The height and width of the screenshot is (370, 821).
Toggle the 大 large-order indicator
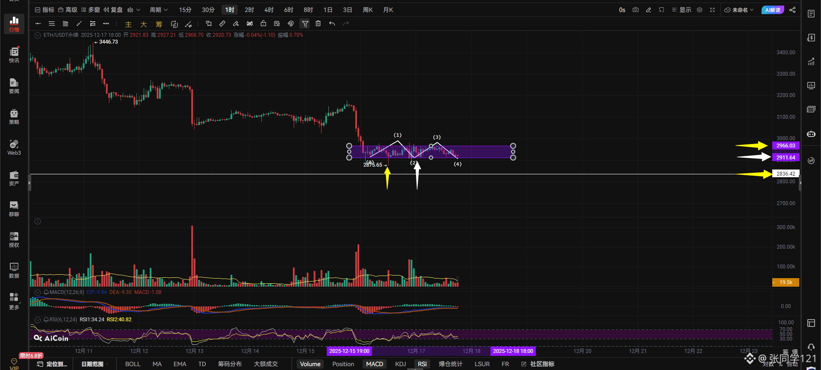[144, 24]
